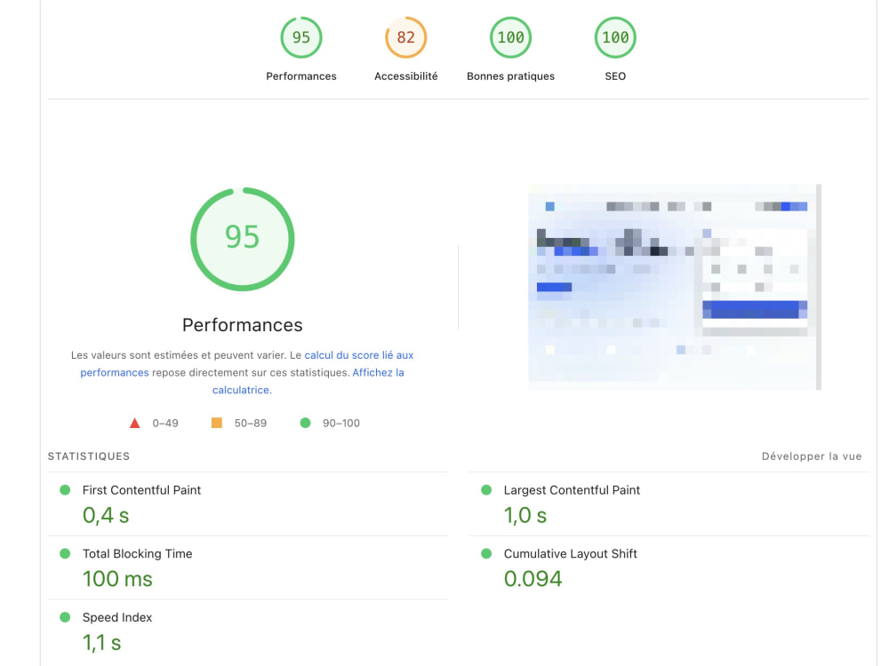The width and height of the screenshot is (889, 666).
Task: Click the 0.094 Cumulative Layout Shift value
Action: click(533, 579)
